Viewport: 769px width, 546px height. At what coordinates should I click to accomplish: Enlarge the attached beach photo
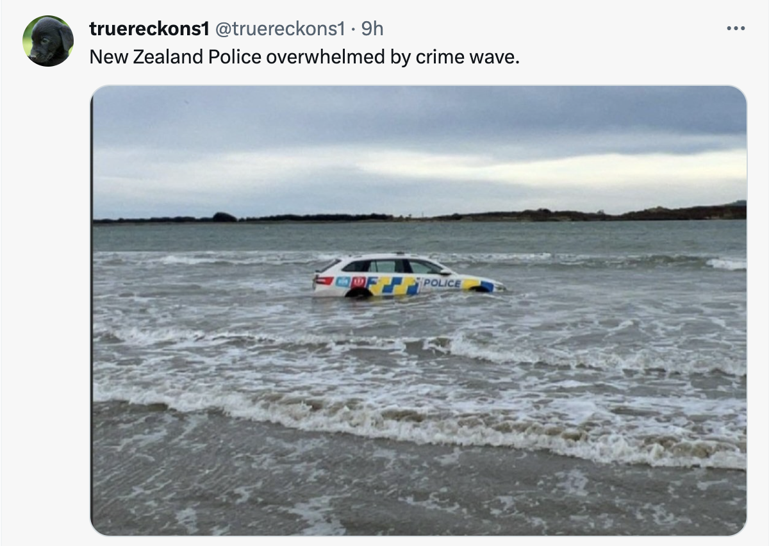pos(418,310)
